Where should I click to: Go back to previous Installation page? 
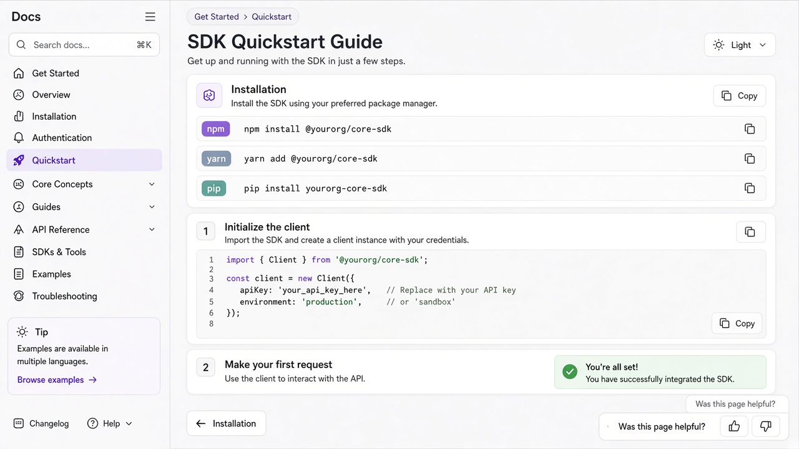(x=226, y=423)
